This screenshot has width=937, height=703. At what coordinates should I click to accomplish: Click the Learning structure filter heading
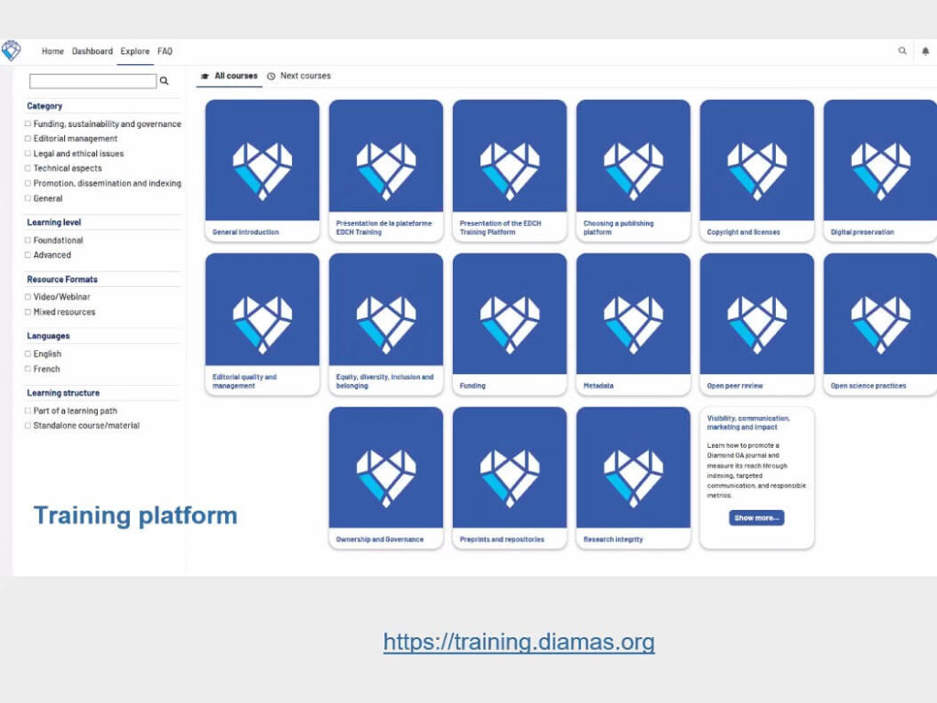pyautogui.click(x=63, y=393)
